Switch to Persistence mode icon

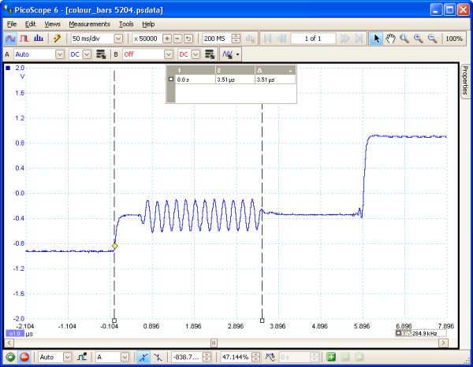tap(24, 39)
